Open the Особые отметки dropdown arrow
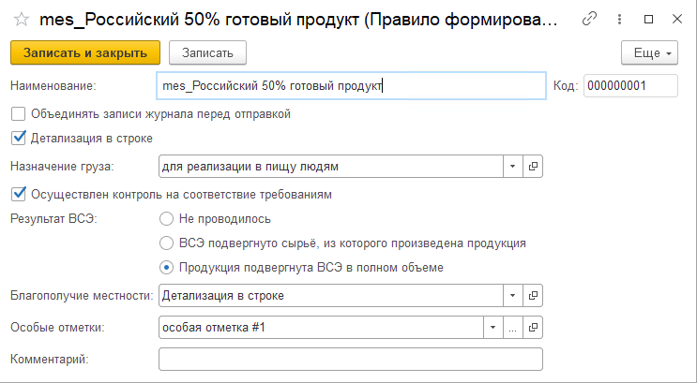This screenshot has height=383, width=697. click(x=492, y=328)
